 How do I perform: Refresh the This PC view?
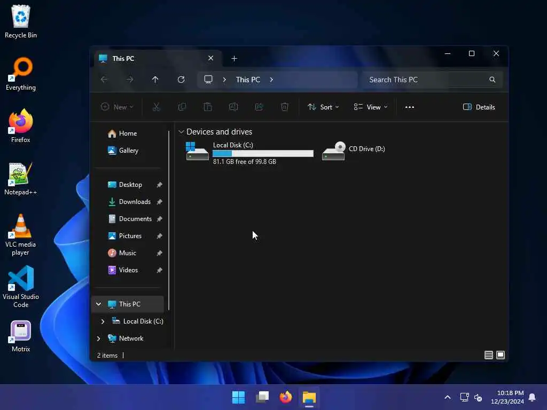pos(181,80)
